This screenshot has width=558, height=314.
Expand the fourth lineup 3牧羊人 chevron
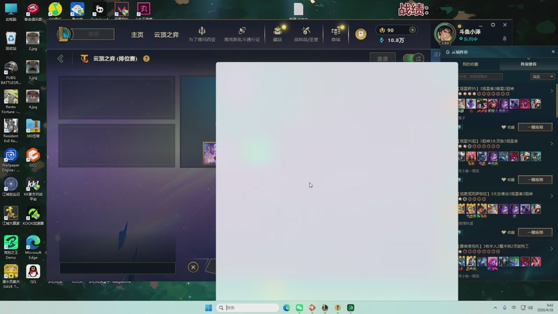coord(552,248)
